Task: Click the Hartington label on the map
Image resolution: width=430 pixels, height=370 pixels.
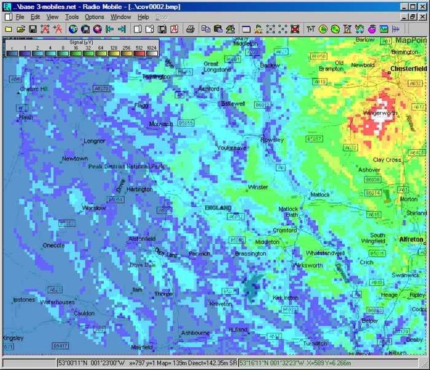Action: 139,189
